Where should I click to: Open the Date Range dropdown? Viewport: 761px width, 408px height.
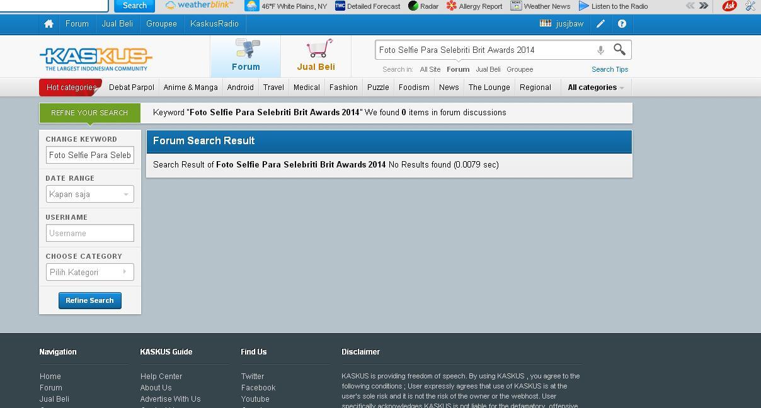tap(90, 194)
